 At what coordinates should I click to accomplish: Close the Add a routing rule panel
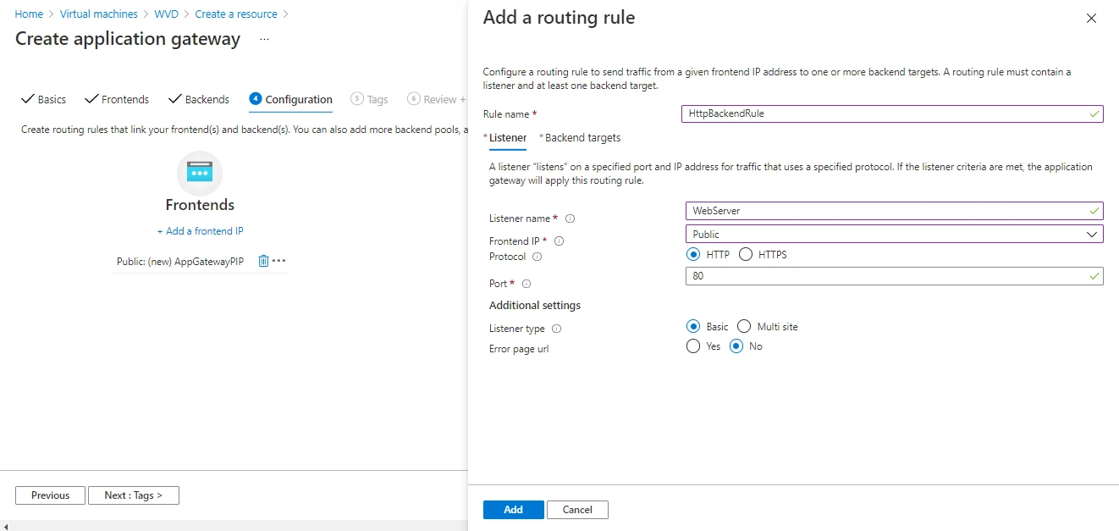pyautogui.click(x=1091, y=19)
